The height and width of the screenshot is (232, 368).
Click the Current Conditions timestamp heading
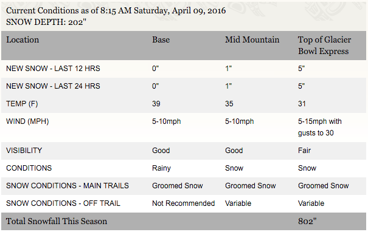[x=116, y=10]
